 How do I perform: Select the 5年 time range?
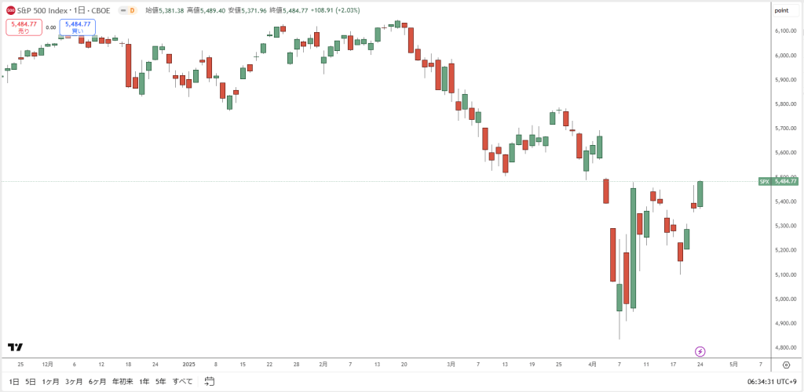(161, 381)
